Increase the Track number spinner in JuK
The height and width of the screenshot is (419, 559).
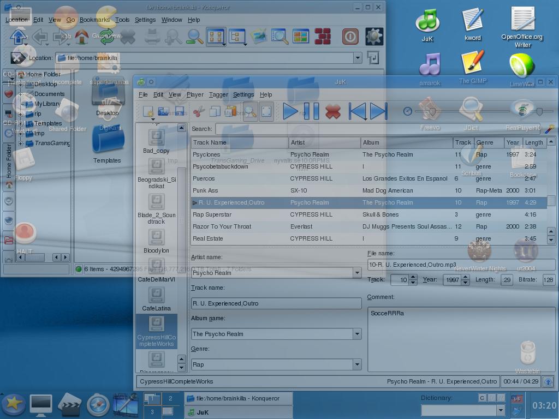413,277
